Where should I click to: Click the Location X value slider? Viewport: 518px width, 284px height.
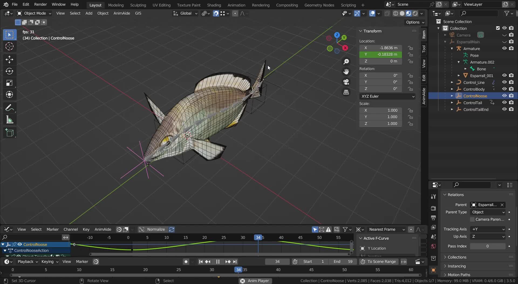[381, 48]
